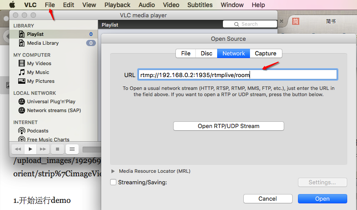Viewport: 357px width, 210px height.
Task: Click the next/fast-forward playback button
Action: click(x=43, y=149)
